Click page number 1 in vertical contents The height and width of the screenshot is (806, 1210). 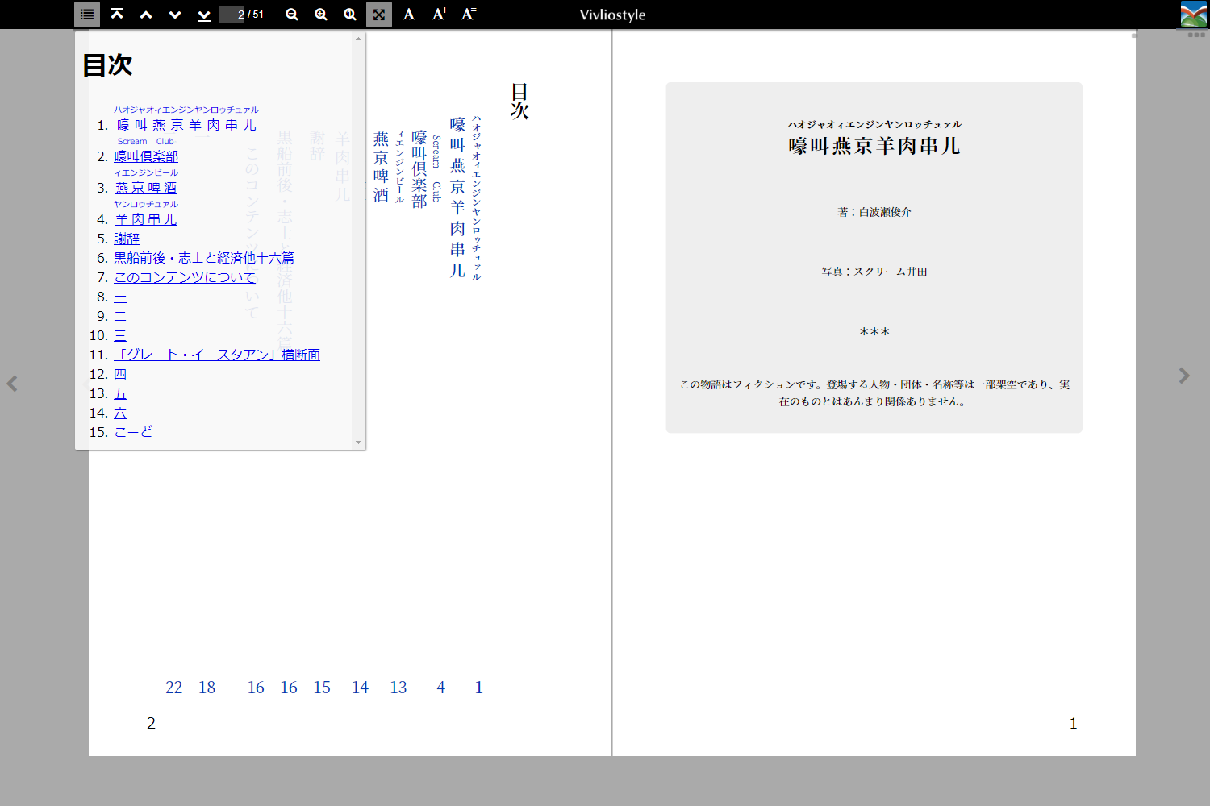pos(479,688)
